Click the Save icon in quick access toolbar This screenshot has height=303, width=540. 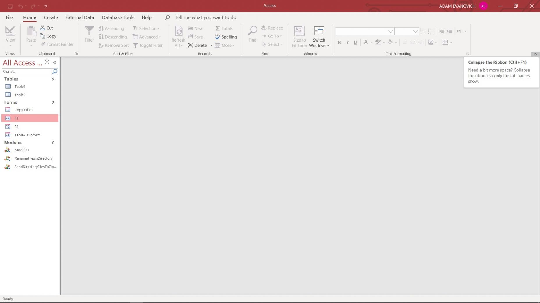10,6
